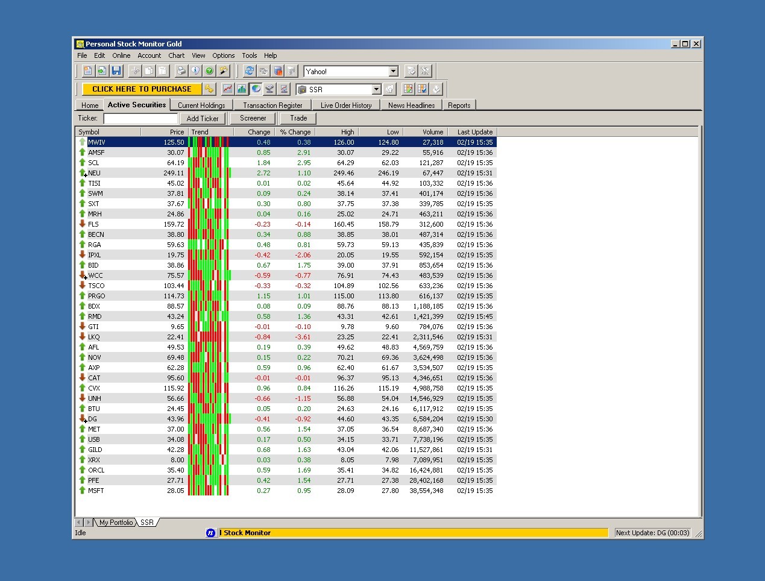This screenshot has height=581, width=765.
Task: Click the golden key purchase icon
Action: [210, 89]
